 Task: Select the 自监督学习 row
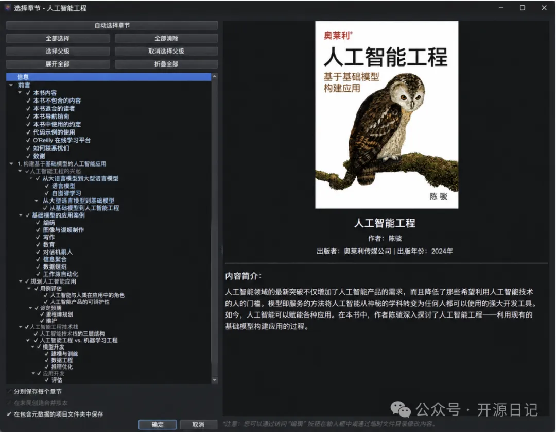(66, 193)
